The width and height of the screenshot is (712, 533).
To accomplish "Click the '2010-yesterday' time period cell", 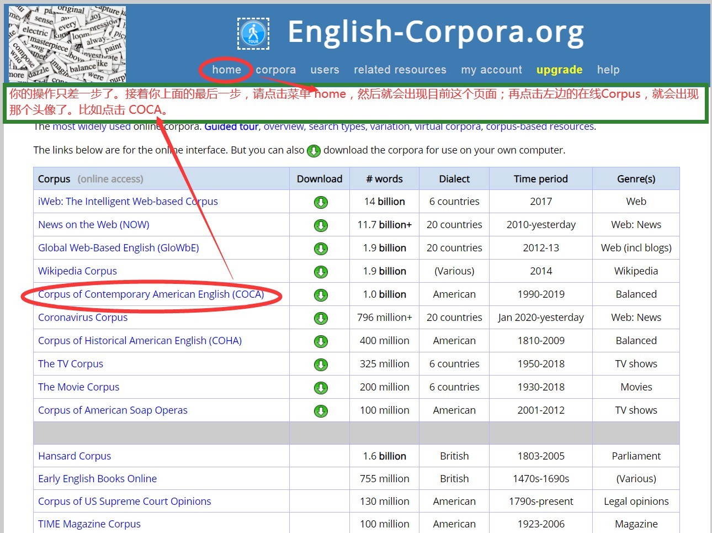I will click(541, 225).
